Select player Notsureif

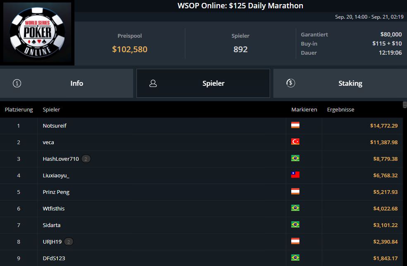click(x=55, y=126)
